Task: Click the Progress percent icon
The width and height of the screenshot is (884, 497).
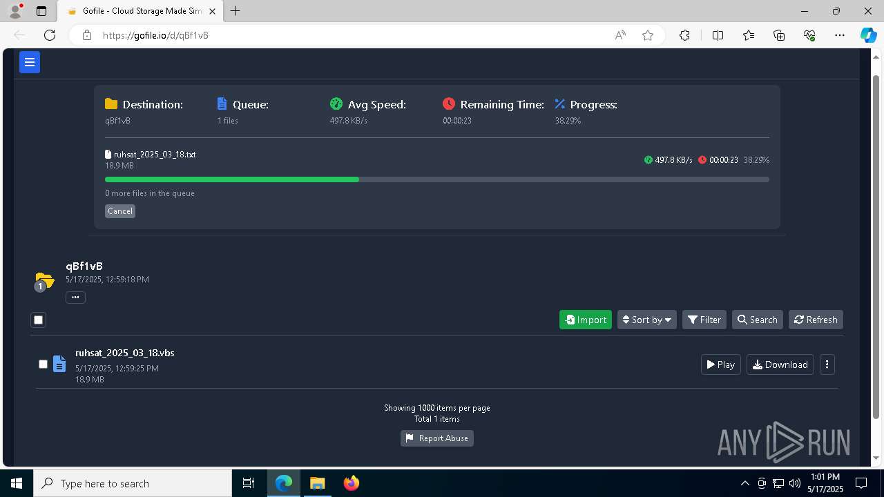Action: coord(560,104)
